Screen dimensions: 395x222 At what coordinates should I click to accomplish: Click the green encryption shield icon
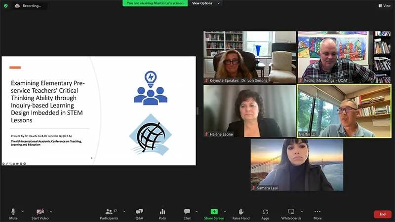(6, 5)
